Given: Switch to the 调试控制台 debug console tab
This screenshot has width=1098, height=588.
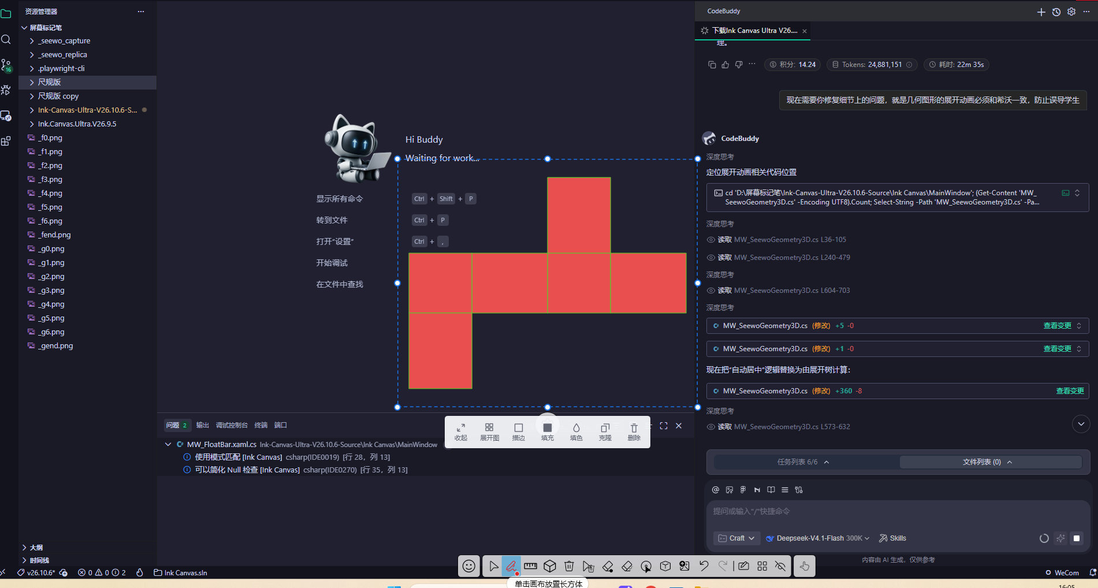Looking at the screenshot, I should point(232,425).
